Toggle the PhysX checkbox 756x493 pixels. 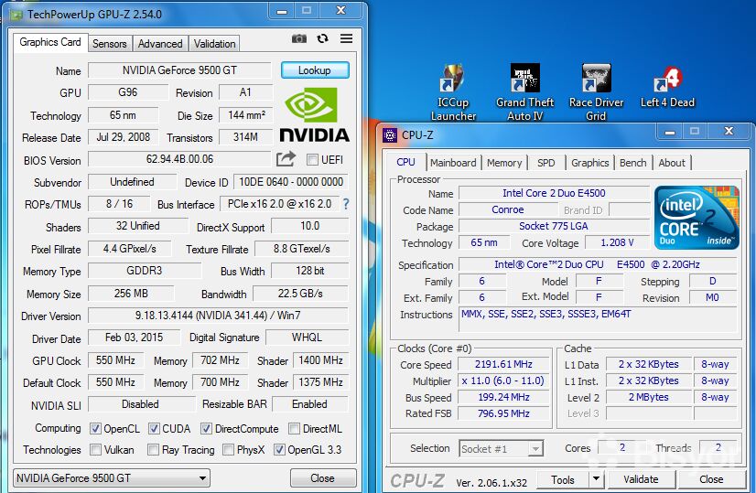pos(228,450)
